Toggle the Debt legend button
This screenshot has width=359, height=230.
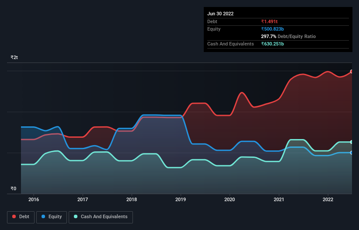21,217
